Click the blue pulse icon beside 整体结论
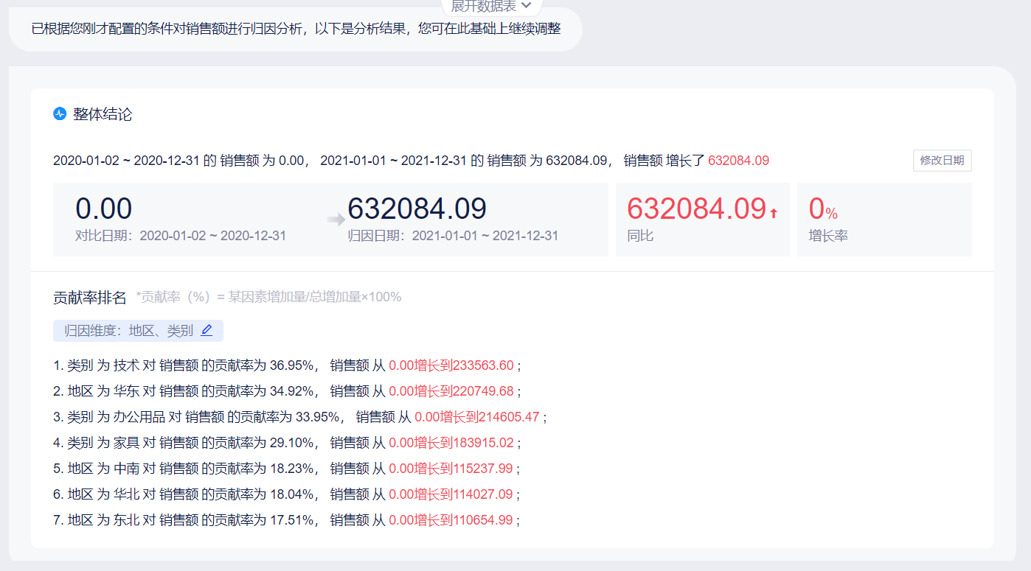 (x=60, y=113)
